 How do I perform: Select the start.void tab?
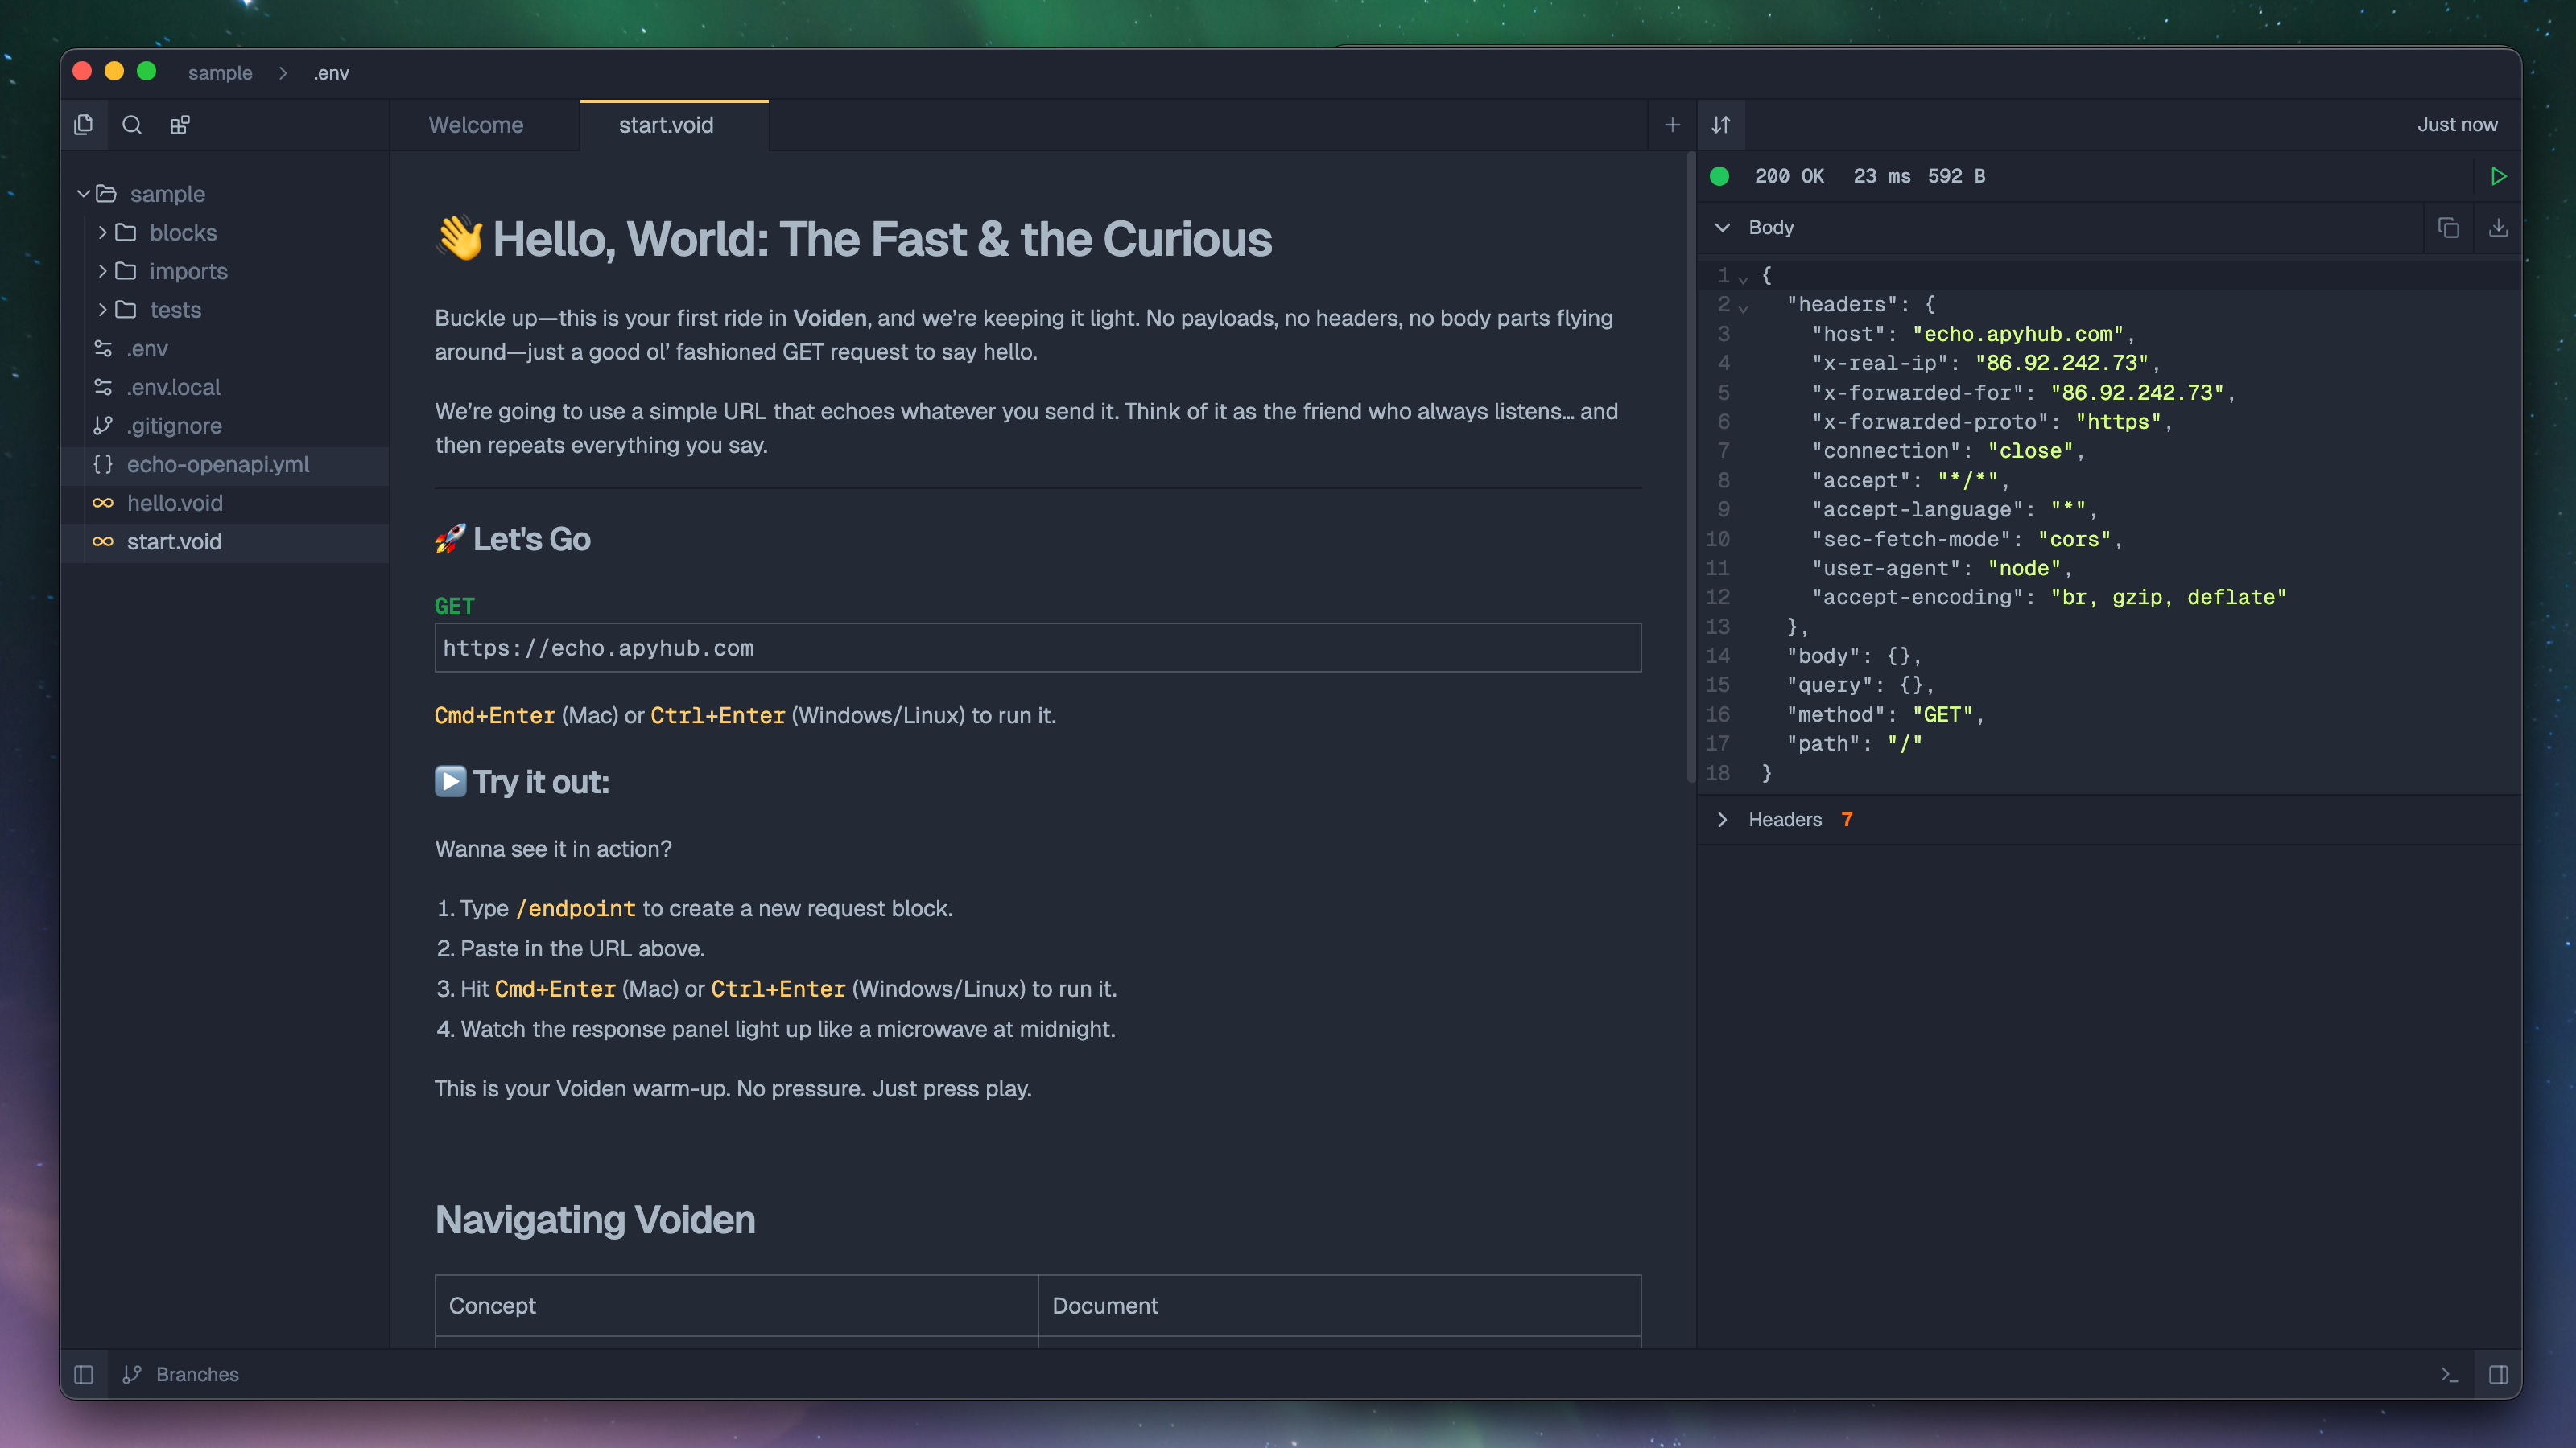665,125
